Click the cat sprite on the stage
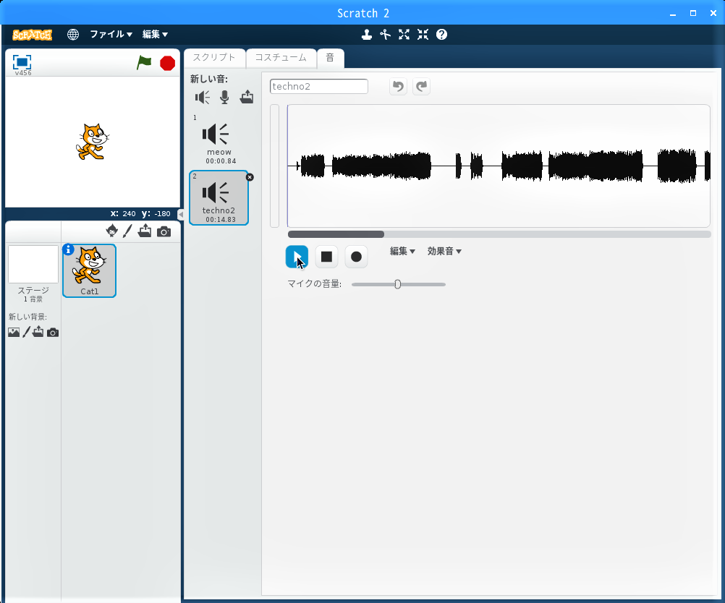Viewport: 725px width, 603px height. pos(93,142)
